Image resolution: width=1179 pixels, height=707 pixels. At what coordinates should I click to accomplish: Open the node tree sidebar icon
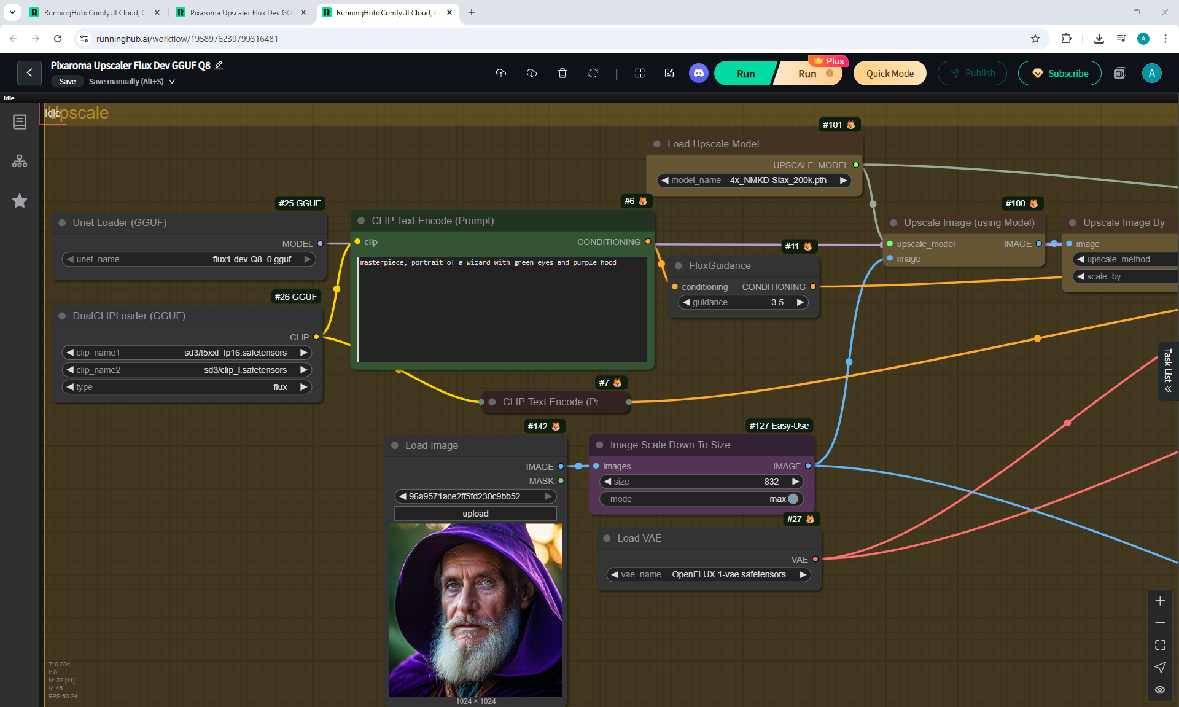(20, 162)
